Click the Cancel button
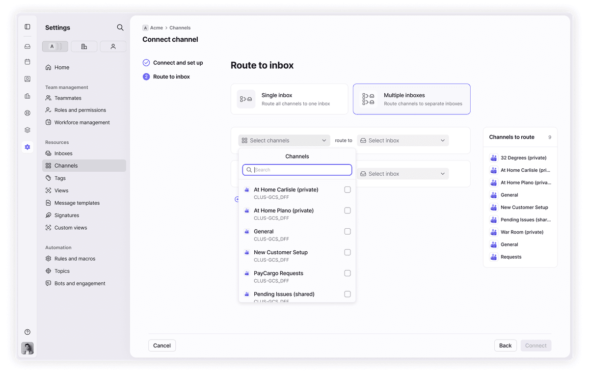 coord(162,346)
